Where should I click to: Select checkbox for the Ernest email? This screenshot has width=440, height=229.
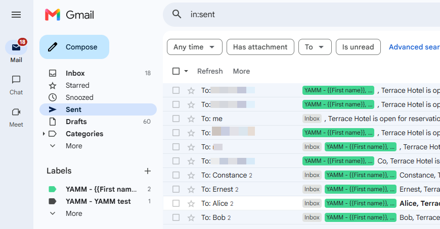click(x=176, y=189)
